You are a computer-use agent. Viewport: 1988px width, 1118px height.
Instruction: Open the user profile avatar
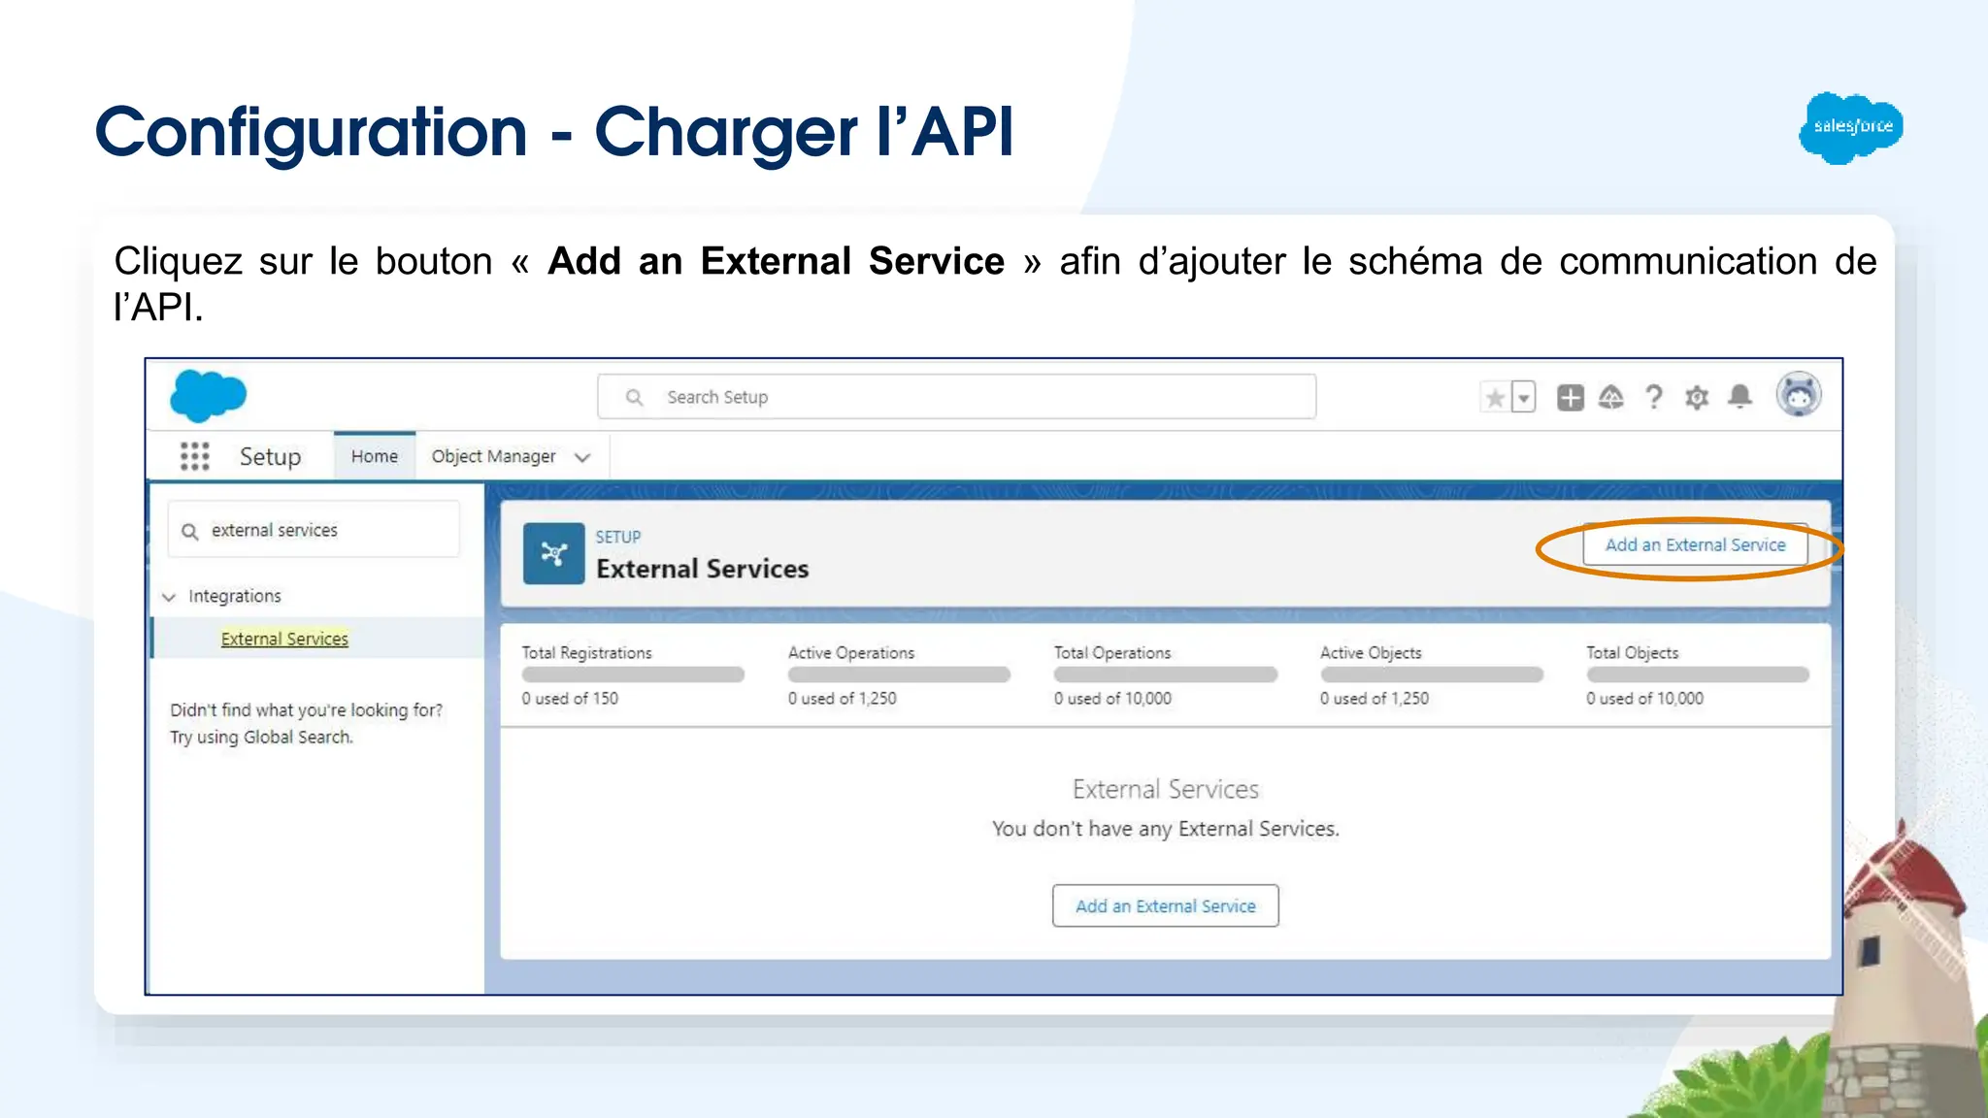(1799, 395)
